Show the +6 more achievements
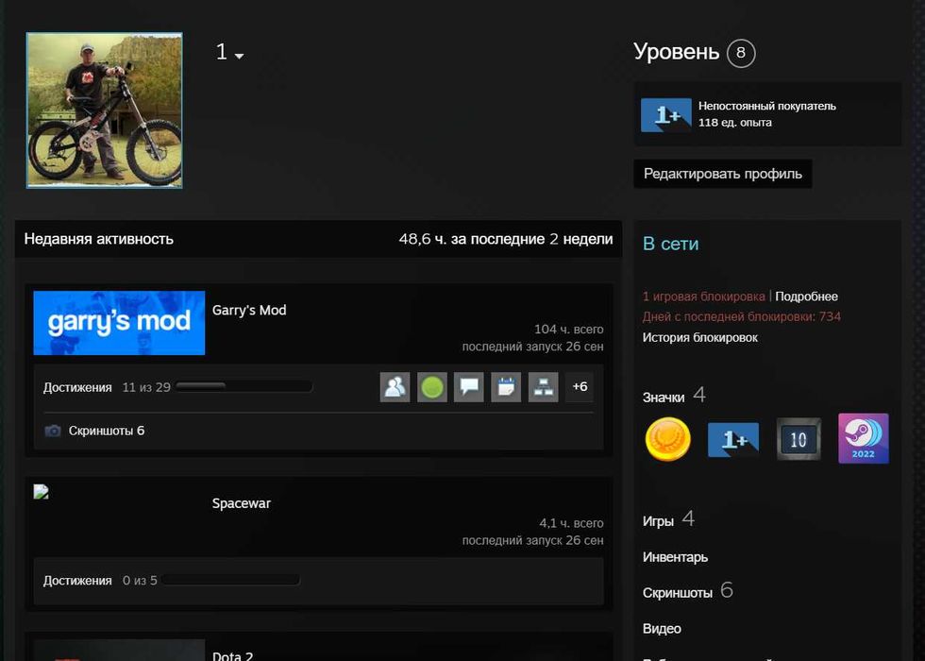This screenshot has width=925, height=661. (580, 387)
